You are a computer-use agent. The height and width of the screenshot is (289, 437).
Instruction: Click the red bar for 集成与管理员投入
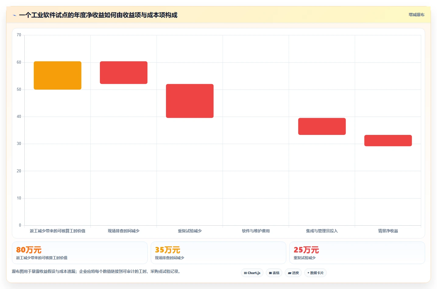pyautogui.click(x=322, y=126)
